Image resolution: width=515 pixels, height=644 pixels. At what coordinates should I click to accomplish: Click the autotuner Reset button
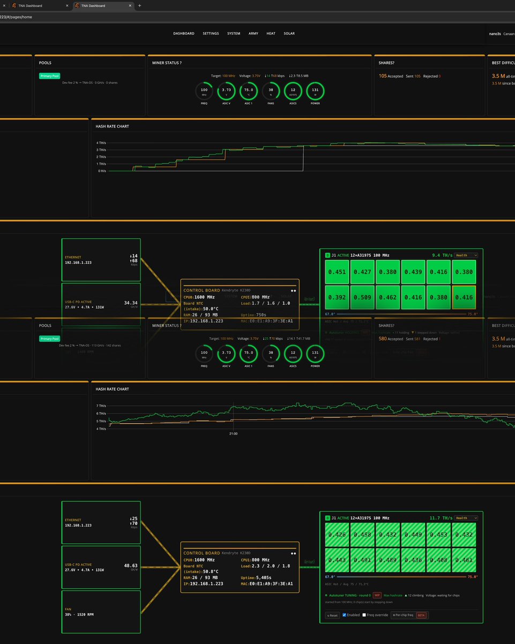click(x=332, y=615)
